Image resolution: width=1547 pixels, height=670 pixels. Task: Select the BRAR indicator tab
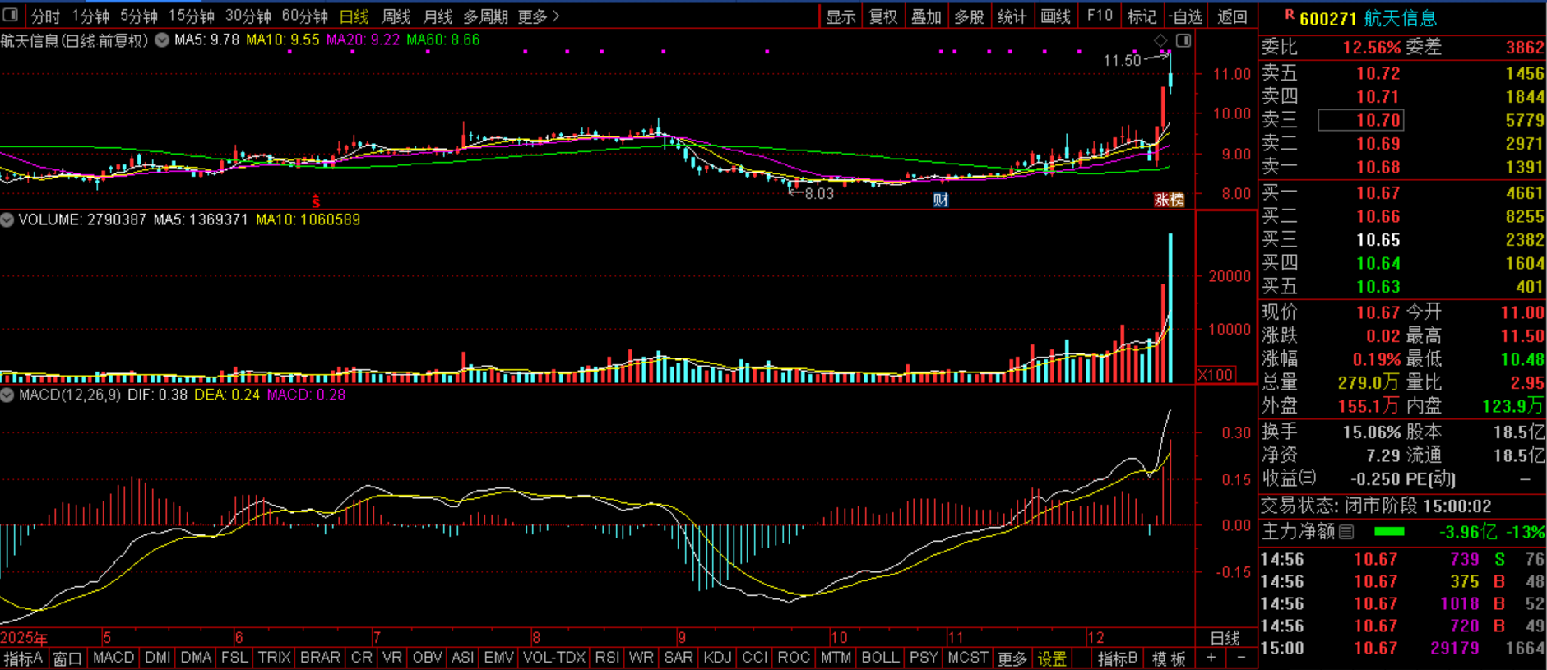tap(320, 658)
